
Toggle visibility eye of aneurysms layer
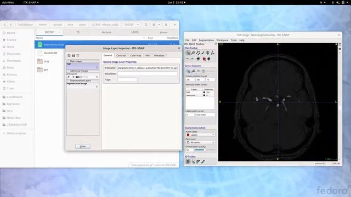(73, 77)
